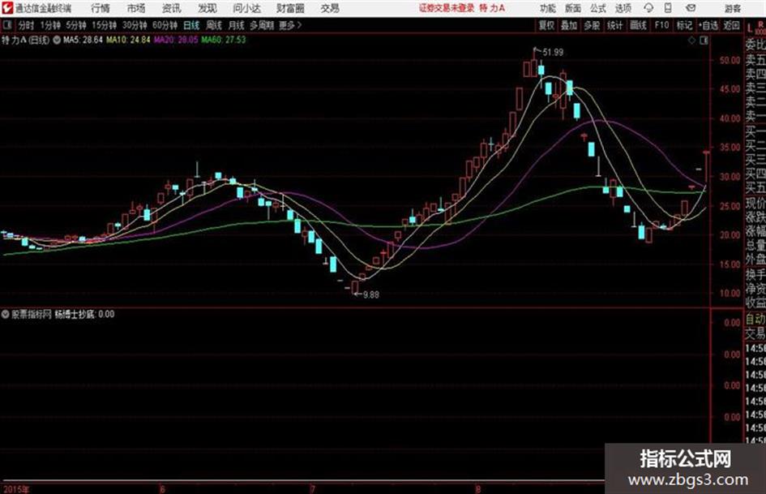Click the diamond icon at chart top right
This screenshot has width=766, height=494.
point(691,41)
